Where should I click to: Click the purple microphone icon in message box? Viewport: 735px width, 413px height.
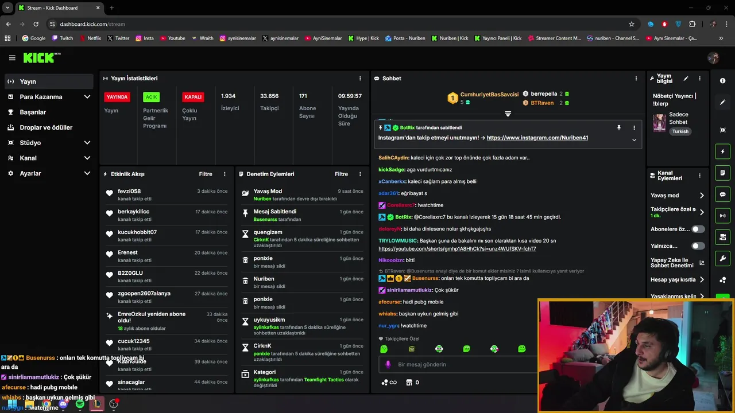click(x=388, y=364)
